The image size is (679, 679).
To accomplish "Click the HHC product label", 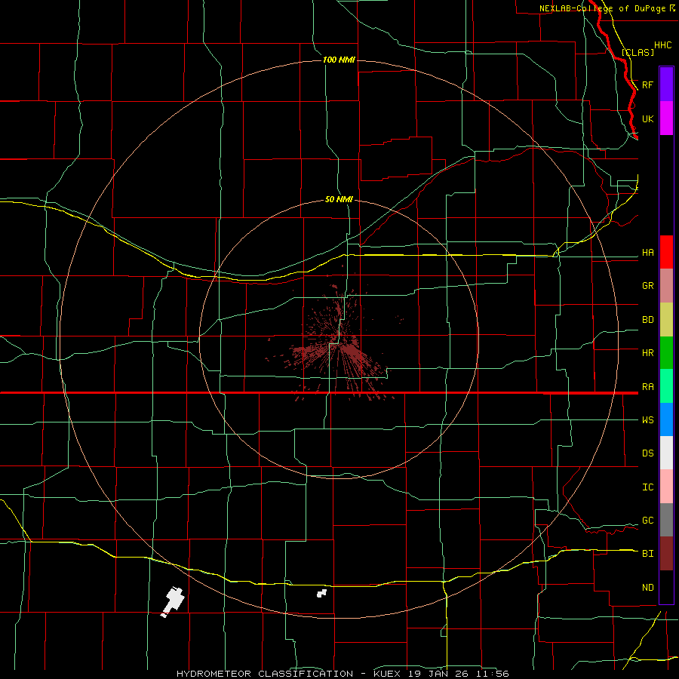I will pyautogui.click(x=663, y=45).
